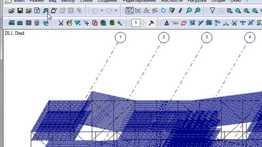Click the wireframe cylinder icon
The height and width of the screenshot is (147, 262).
[x=37, y=23]
